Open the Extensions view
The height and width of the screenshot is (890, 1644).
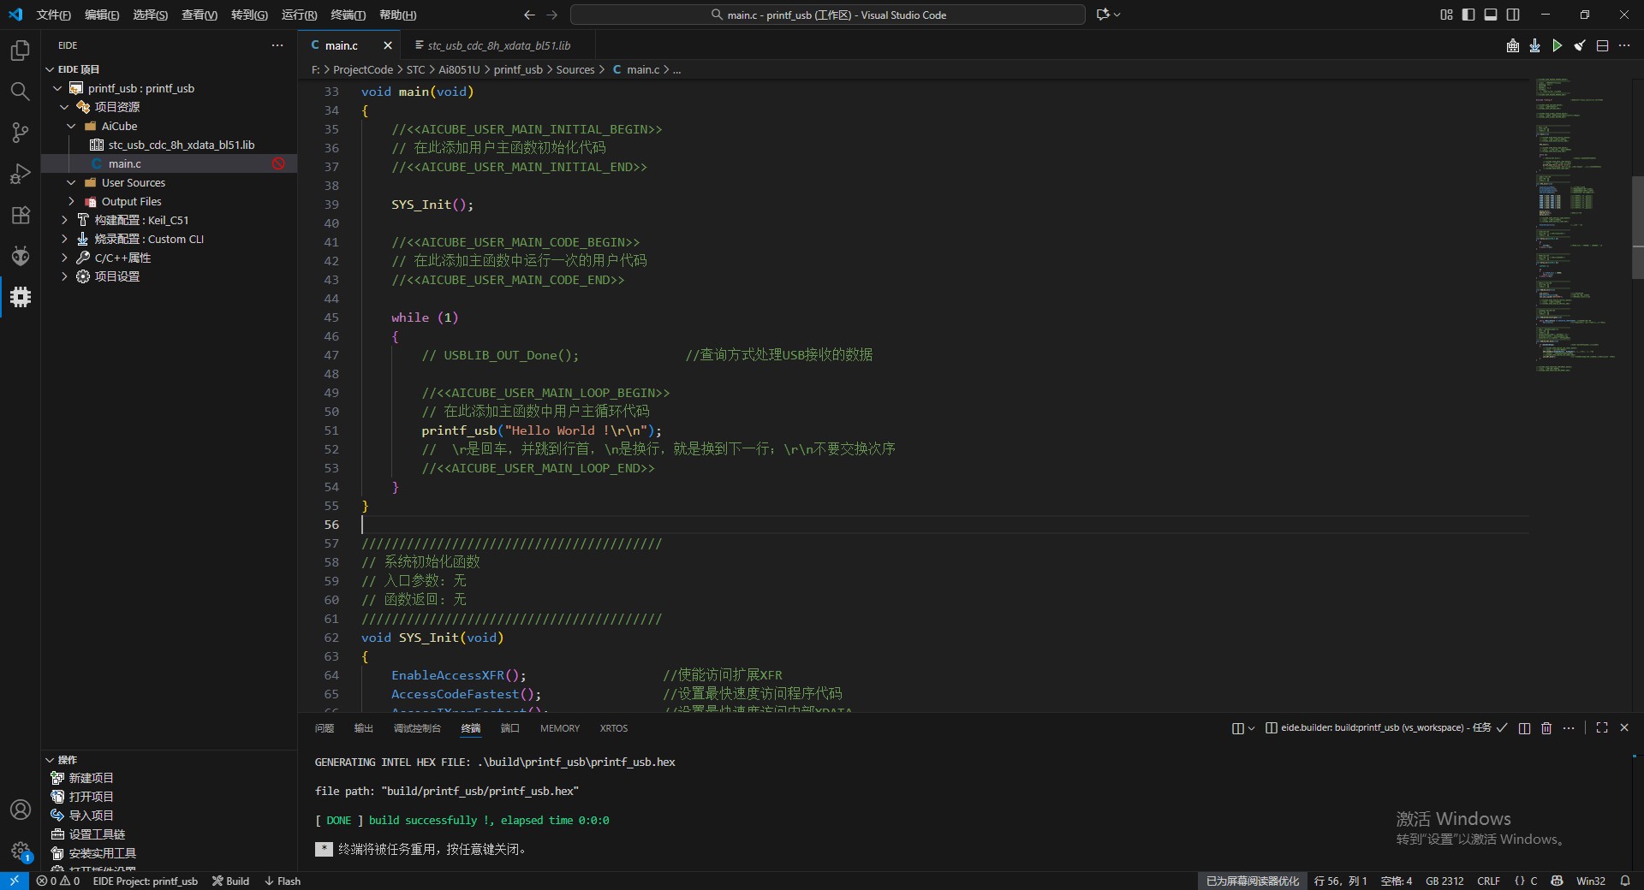click(x=20, y=215)
